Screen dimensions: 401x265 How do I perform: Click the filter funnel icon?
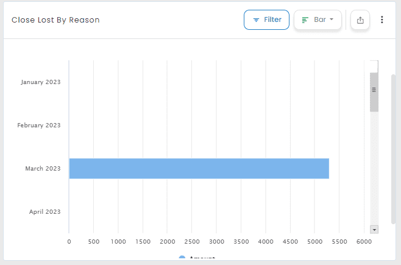pyautogui.click(x=256, y=20)
